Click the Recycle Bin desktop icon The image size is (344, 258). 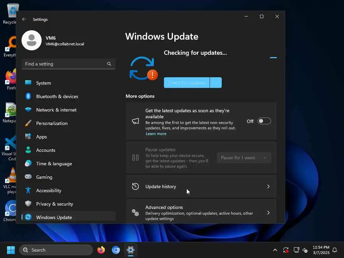pyautogui.click(x=10, y=13)
